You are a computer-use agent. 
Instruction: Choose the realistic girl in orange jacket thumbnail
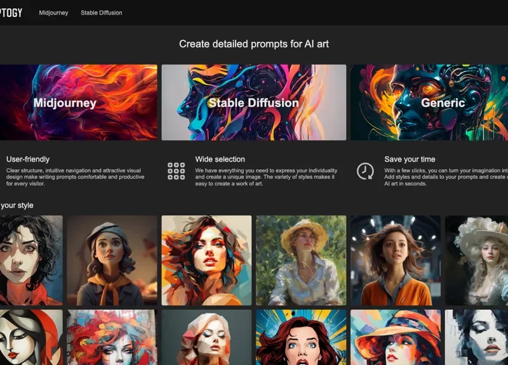(395, 260)
